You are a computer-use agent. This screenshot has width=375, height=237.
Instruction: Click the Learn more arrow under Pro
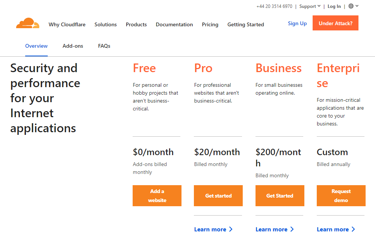[231, 229]
